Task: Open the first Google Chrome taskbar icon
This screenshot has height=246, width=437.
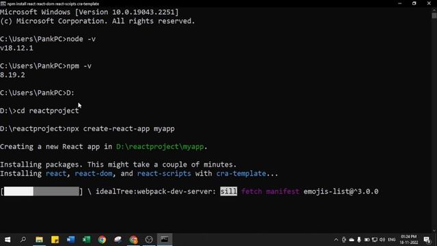Action: (102, 240)
